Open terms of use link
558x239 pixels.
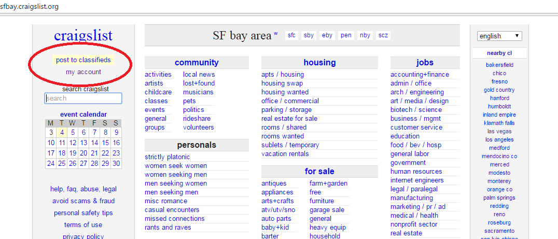click(x=83, y=225)
